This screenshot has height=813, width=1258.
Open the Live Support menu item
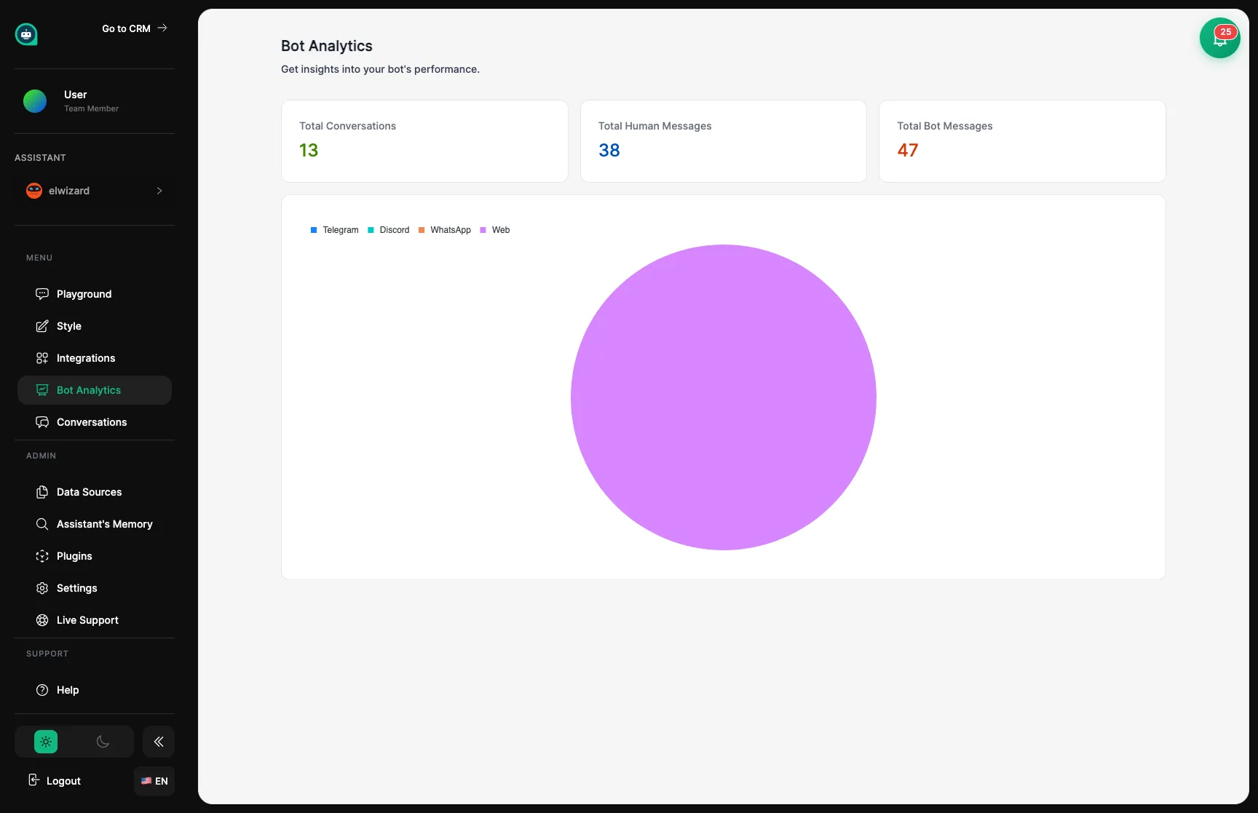pyautogui.click(x=95, y=620)
